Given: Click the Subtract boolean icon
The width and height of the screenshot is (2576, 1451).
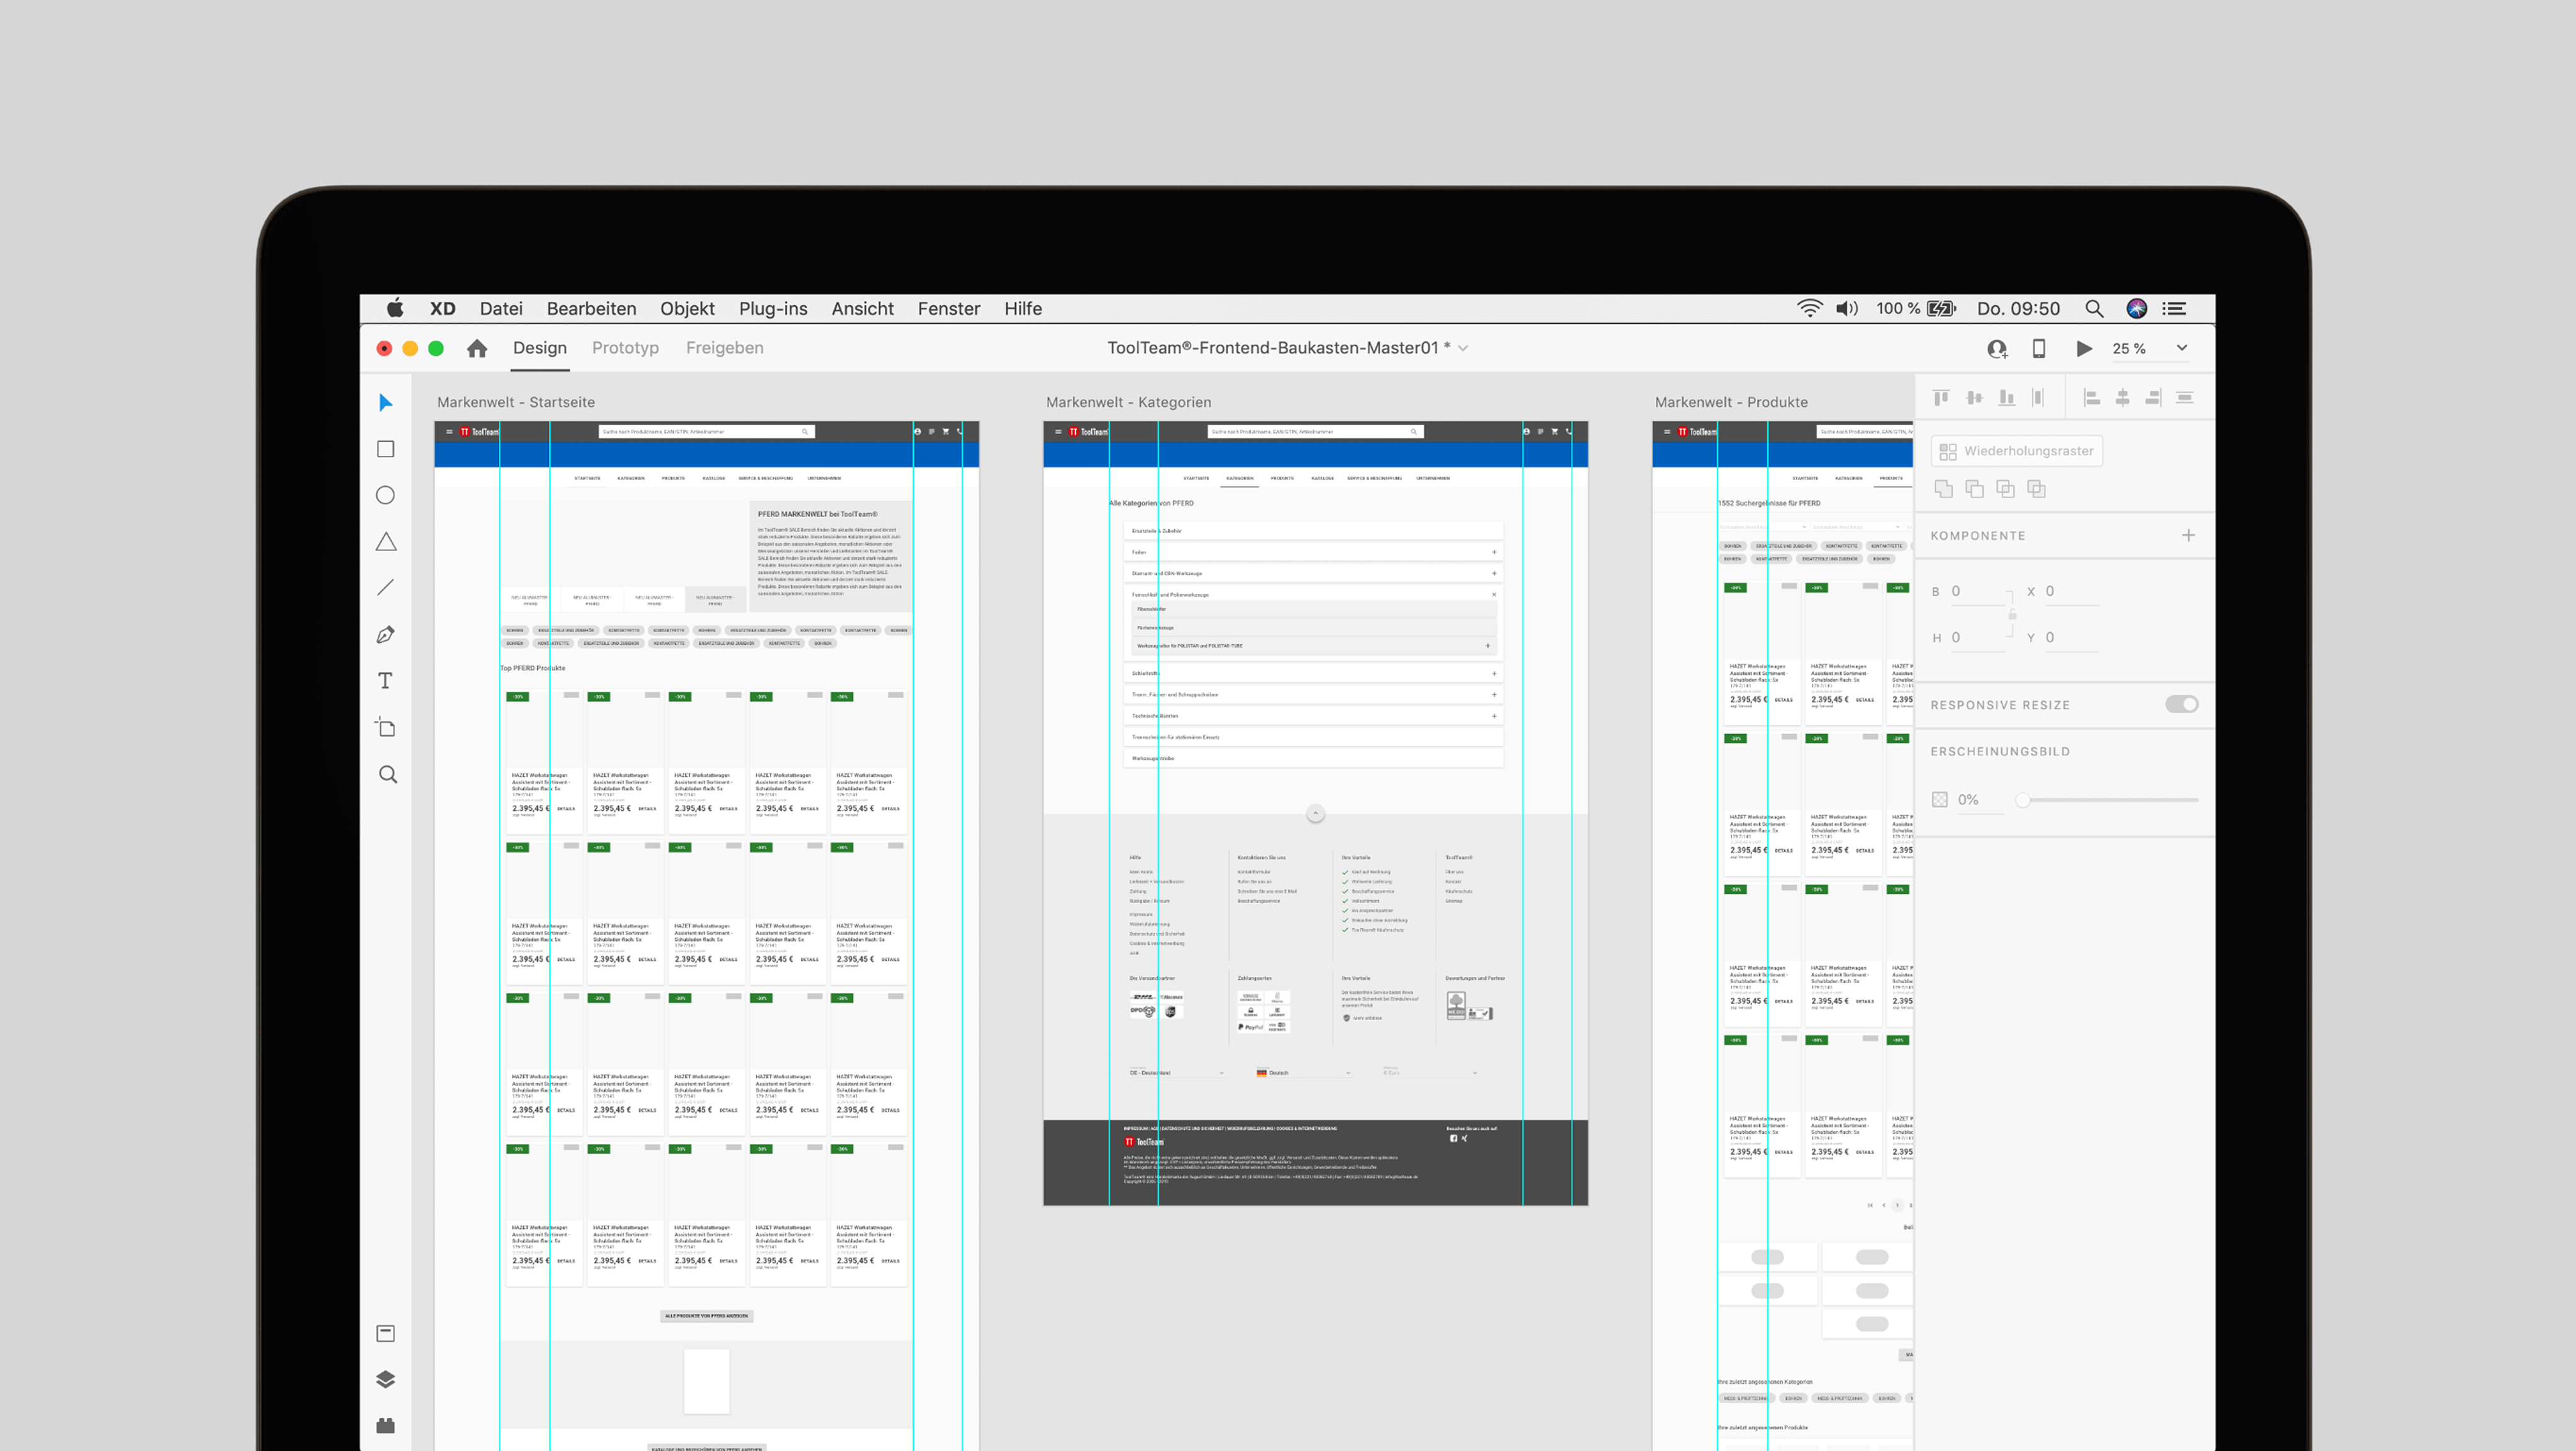Looking at the screenshot, I should [1974, 488].
